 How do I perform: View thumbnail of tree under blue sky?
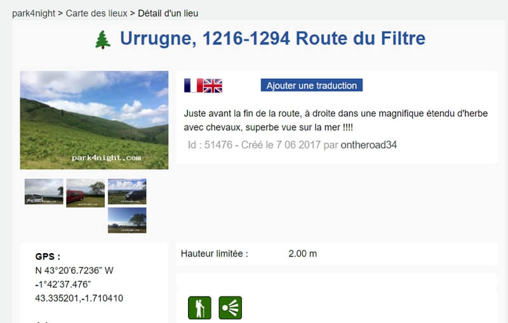(127, 220)
